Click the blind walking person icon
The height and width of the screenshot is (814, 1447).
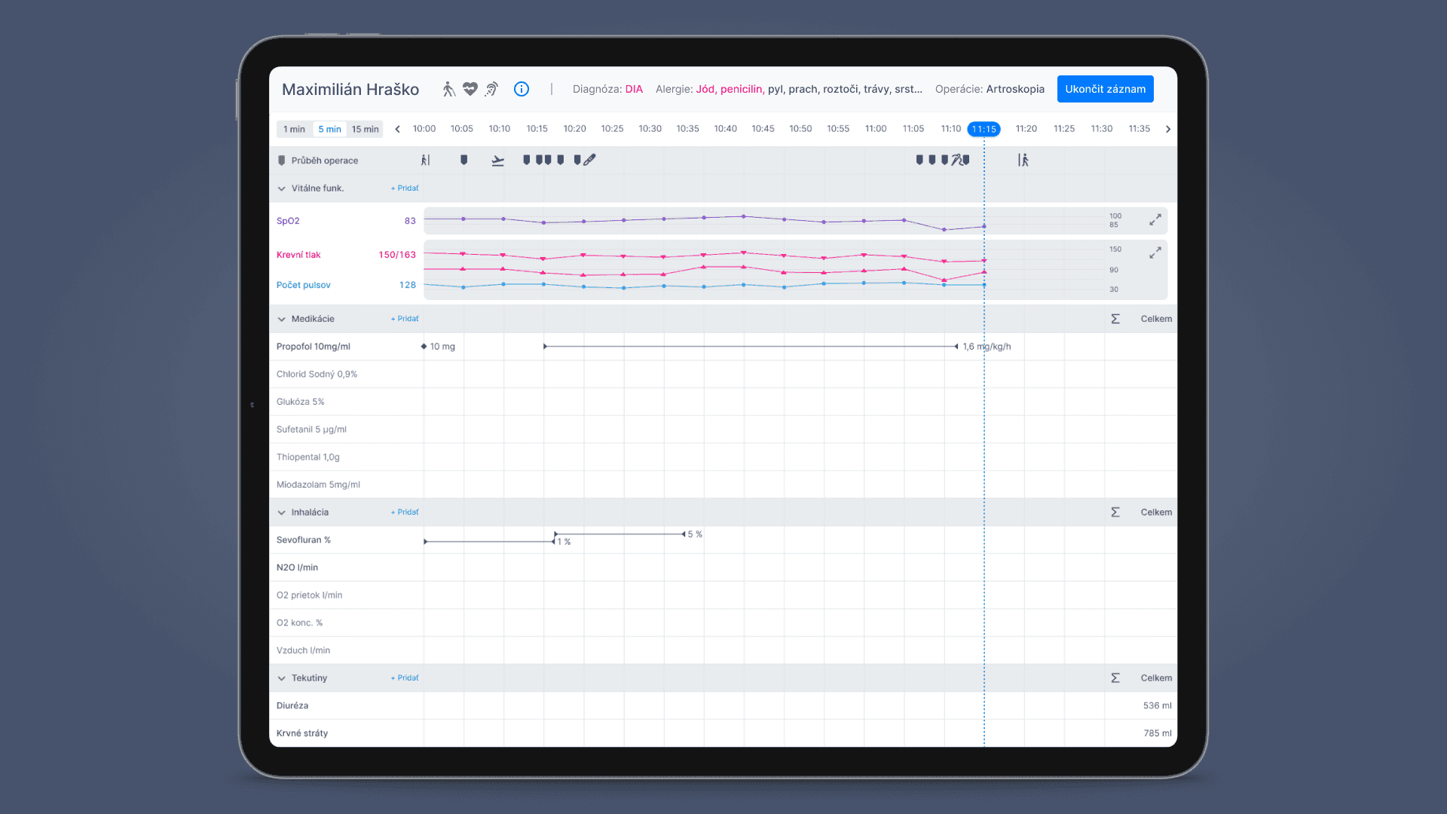[448, 89]
